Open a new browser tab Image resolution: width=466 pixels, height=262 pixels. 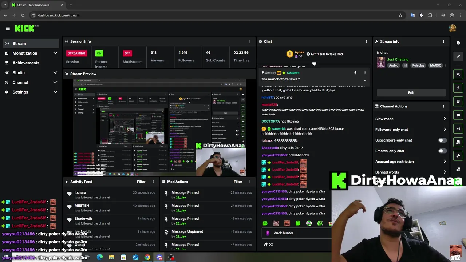point(71,5)
